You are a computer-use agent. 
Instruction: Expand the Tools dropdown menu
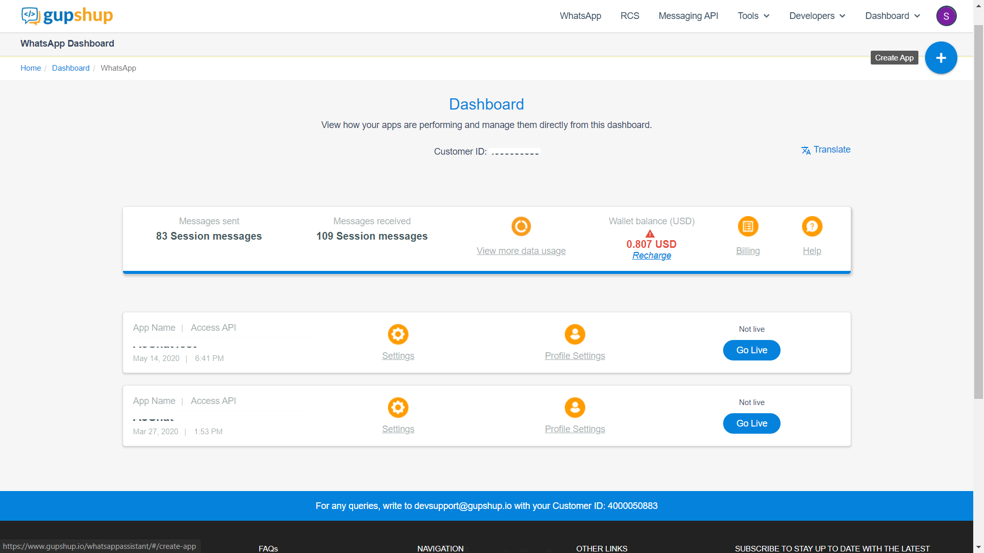coord(753,16)
